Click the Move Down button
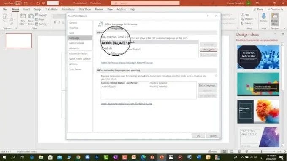This screenshot has width=287, height=161. pos(208,50)
